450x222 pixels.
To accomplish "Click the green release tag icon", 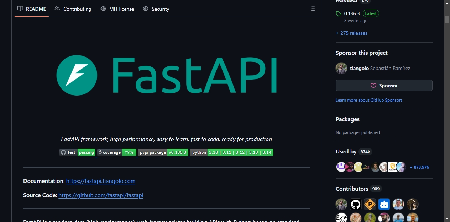I will pos(339,14).
